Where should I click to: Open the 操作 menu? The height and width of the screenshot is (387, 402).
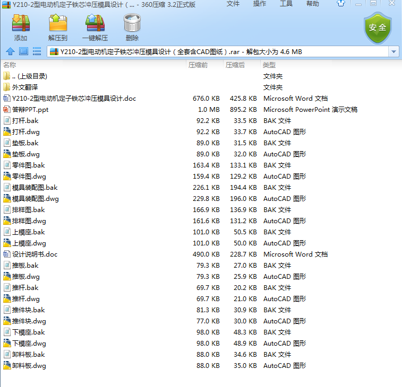point(260,4)
